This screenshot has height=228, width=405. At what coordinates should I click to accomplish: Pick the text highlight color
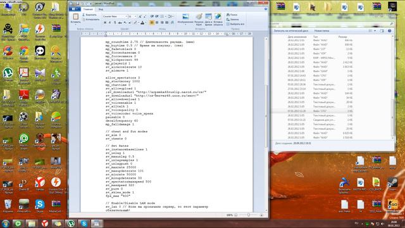135,23
